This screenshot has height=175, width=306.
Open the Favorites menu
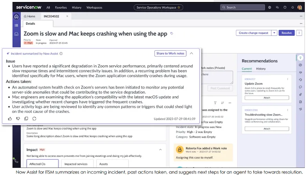tap(61, 7)
